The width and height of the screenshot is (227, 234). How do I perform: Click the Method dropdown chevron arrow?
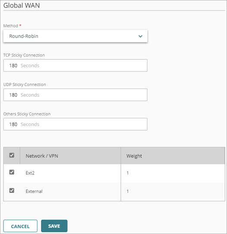coord(140,36)
